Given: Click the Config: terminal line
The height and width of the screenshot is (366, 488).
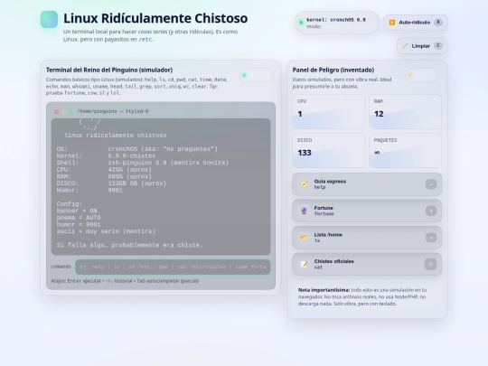Looking at the screenshot, I should tap(70, 204).
